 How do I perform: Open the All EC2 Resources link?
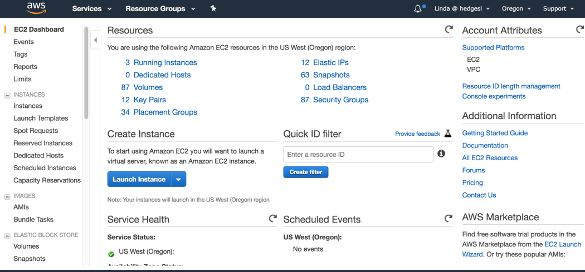tap(490, 158)
